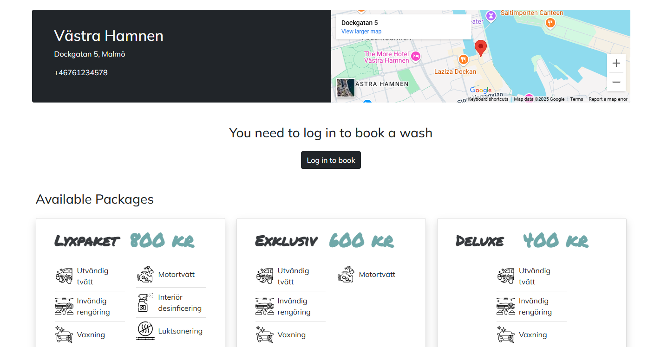The width and height of the screenshot is (661, 347).
Task: Open Keyboard shortcuts on the map
Action: coord(488,99)
